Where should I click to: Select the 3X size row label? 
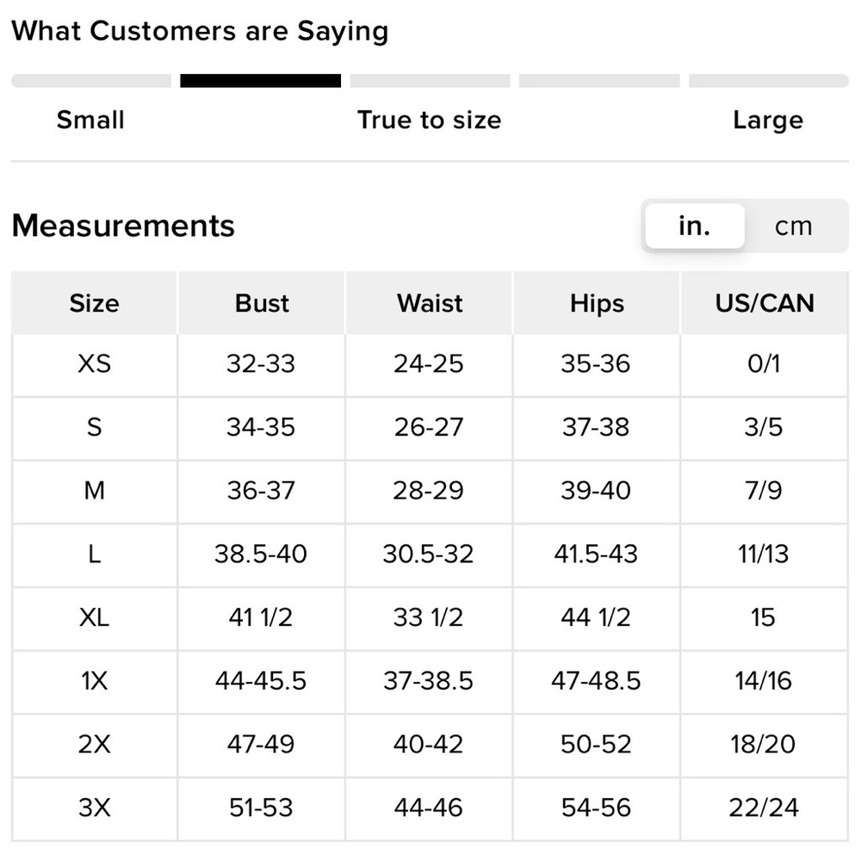point(94,808)
